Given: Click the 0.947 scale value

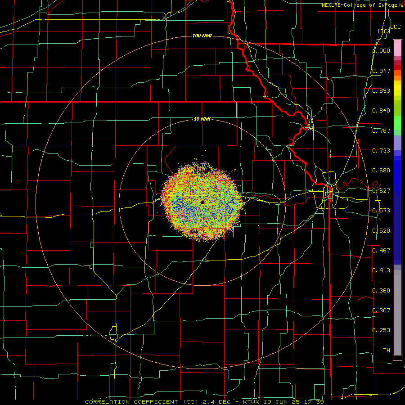Looking at the screenshot, I should click(x=381, y=71).
